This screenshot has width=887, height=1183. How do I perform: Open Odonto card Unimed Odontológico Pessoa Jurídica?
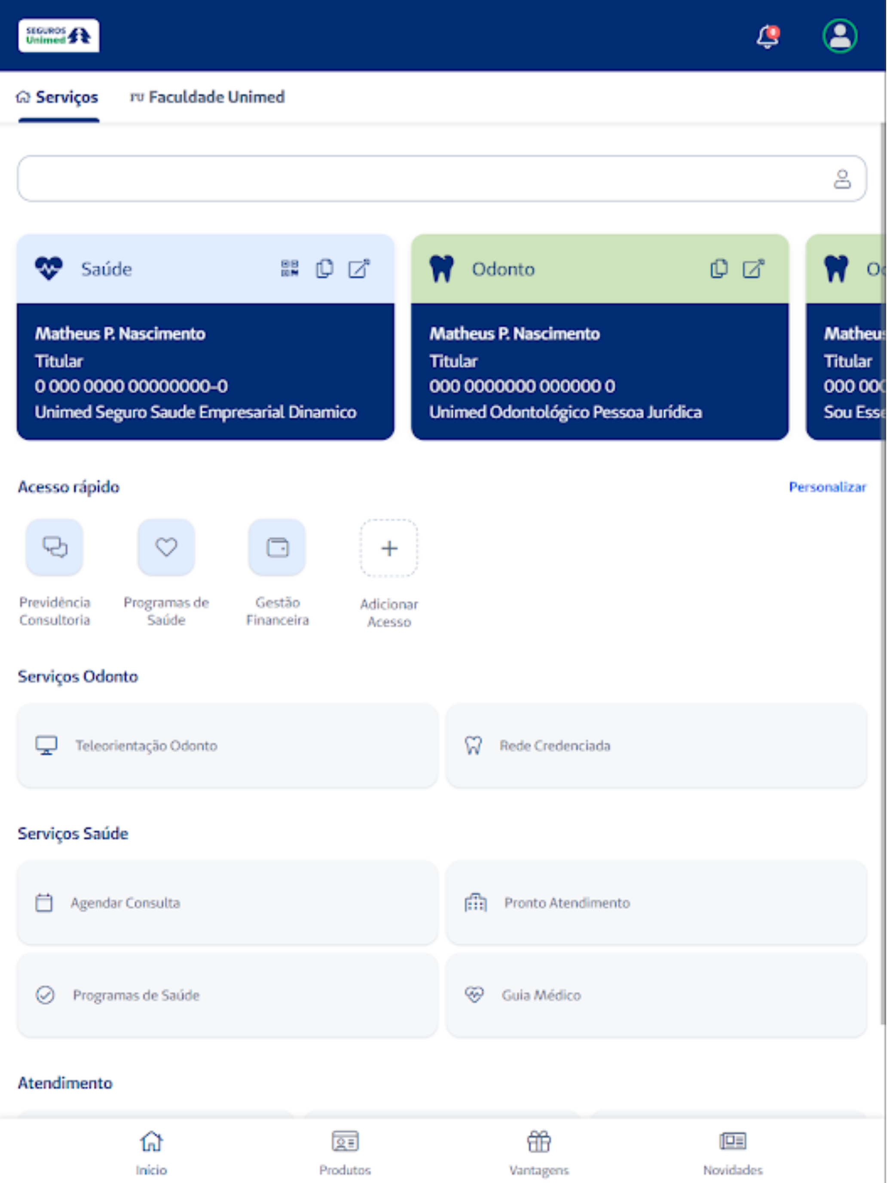coord(600,337)
